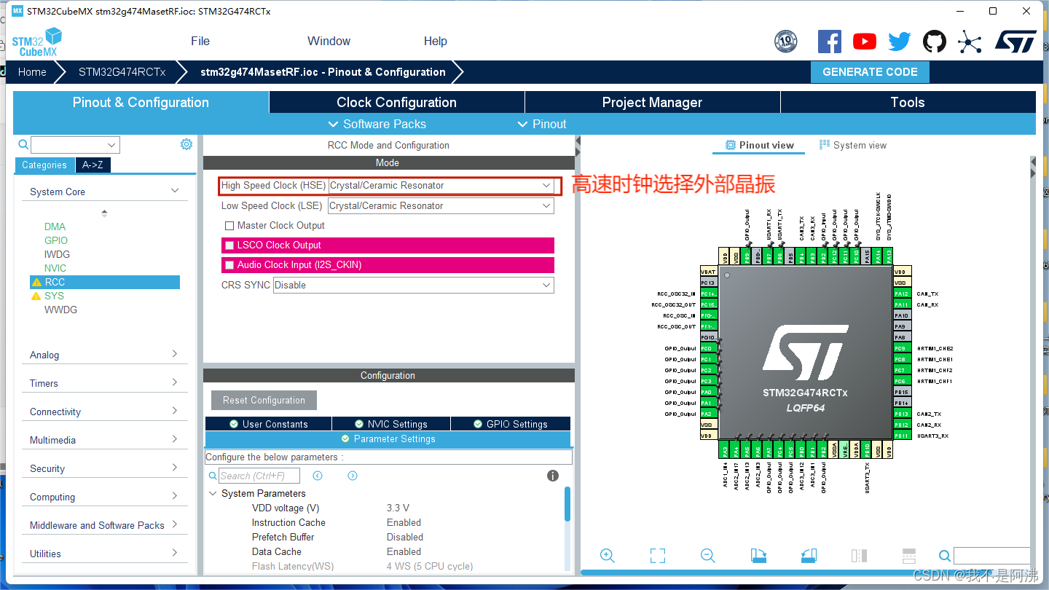Viewport: 1049px width, 590px height.
Task: Collapse the System Parameters section
Action: [213, 493]
